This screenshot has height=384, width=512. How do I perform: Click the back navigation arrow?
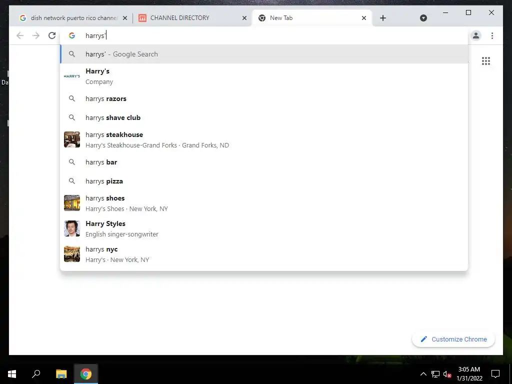coord(20,35)
